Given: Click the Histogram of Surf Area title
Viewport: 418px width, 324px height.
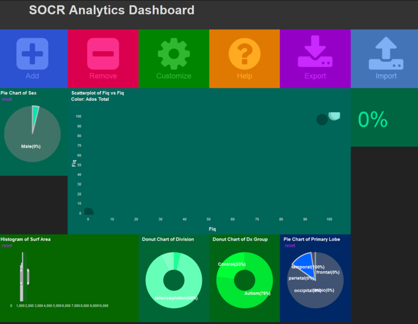Looking at the screenshot, I should pos(25,239).
